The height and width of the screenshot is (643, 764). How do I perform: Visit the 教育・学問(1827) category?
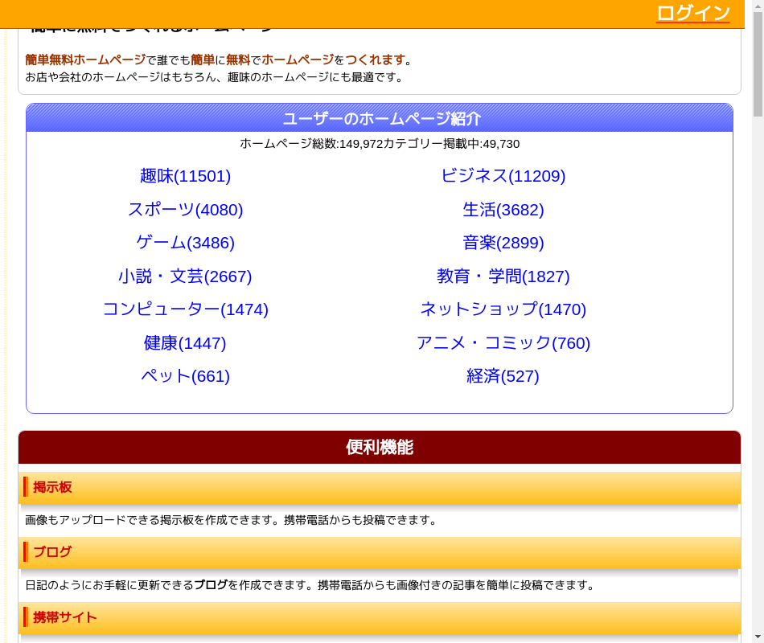click(x=503, y=276)
